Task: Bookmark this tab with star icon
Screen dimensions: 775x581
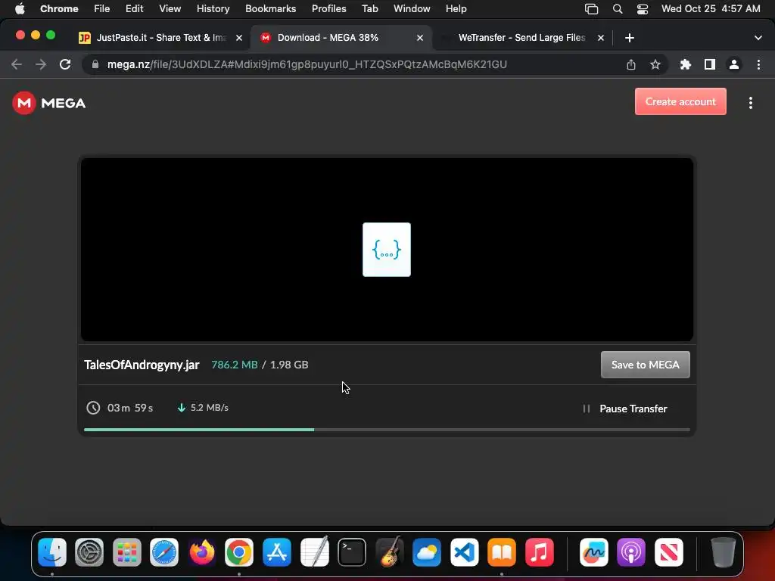Action: 655,64
